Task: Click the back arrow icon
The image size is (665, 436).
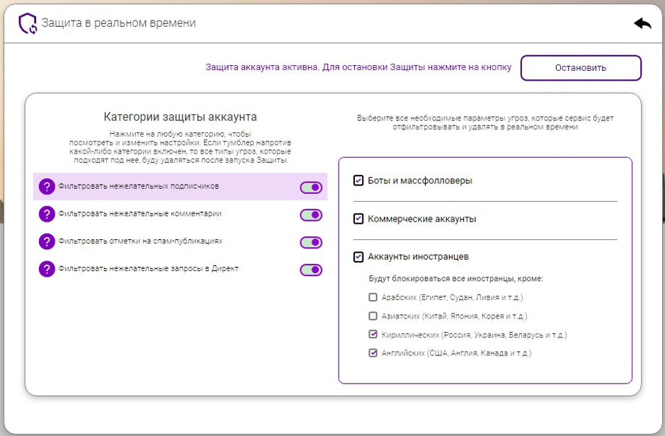Action: click(642, 23)
